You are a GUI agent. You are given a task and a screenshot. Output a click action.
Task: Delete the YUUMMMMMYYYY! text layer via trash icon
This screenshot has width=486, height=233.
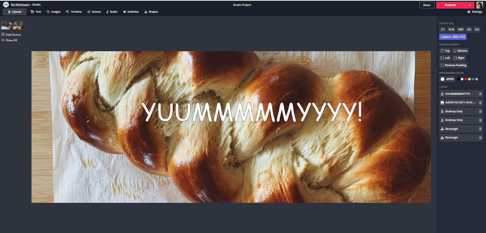coord(480,94)
